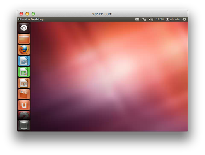
Task: Open the ubuntu user menu
Action: pyautogui.click(x=173, y=19)
